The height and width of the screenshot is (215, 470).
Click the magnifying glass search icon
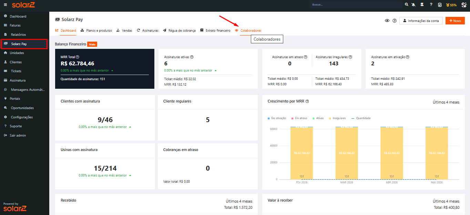coord(407,5)
